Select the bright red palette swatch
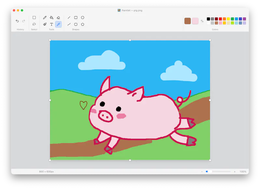Screen dimensions: 260x189 tap(220, 19)
